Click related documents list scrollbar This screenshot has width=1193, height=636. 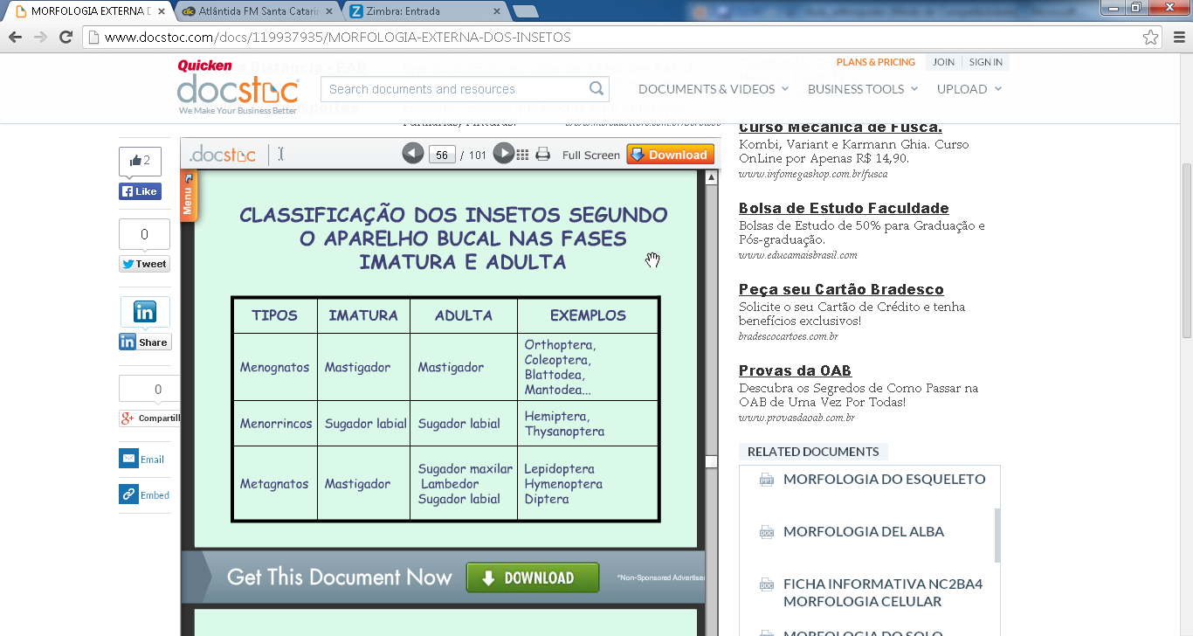pyautogui.click(x=997, y=536)
